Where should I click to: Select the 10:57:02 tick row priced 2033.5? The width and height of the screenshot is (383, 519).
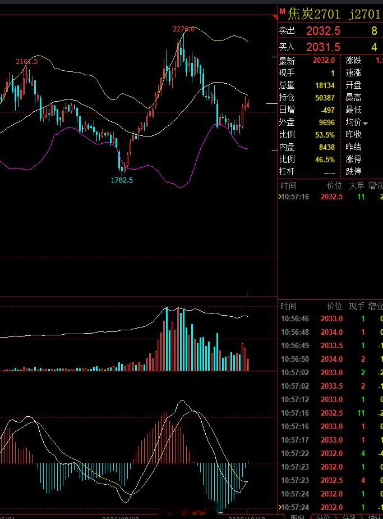330,386
